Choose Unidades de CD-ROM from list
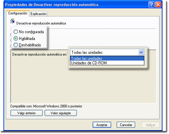 tap(107, 63)
